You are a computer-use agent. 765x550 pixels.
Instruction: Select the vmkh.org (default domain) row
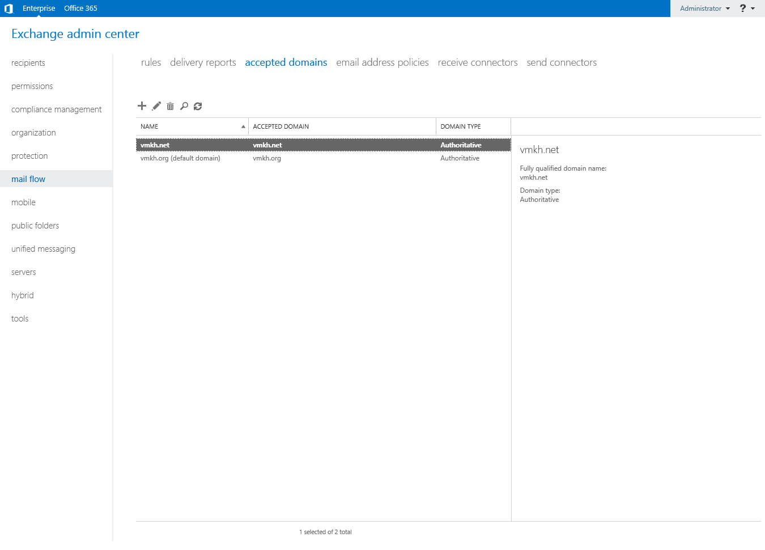(323, 158)
